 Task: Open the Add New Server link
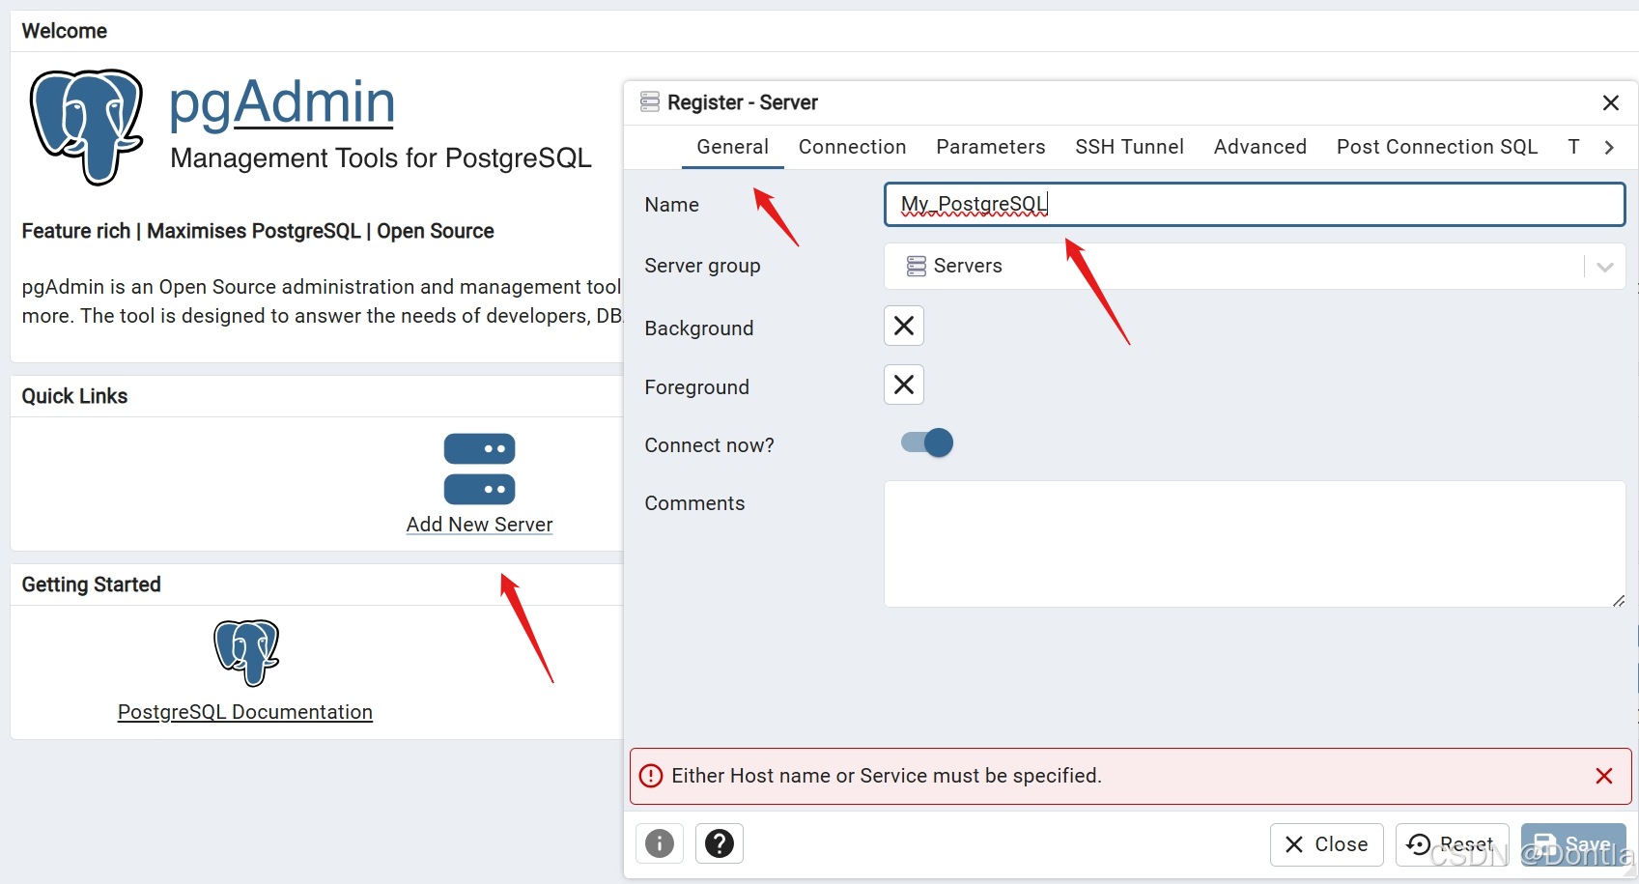(479, 525)
